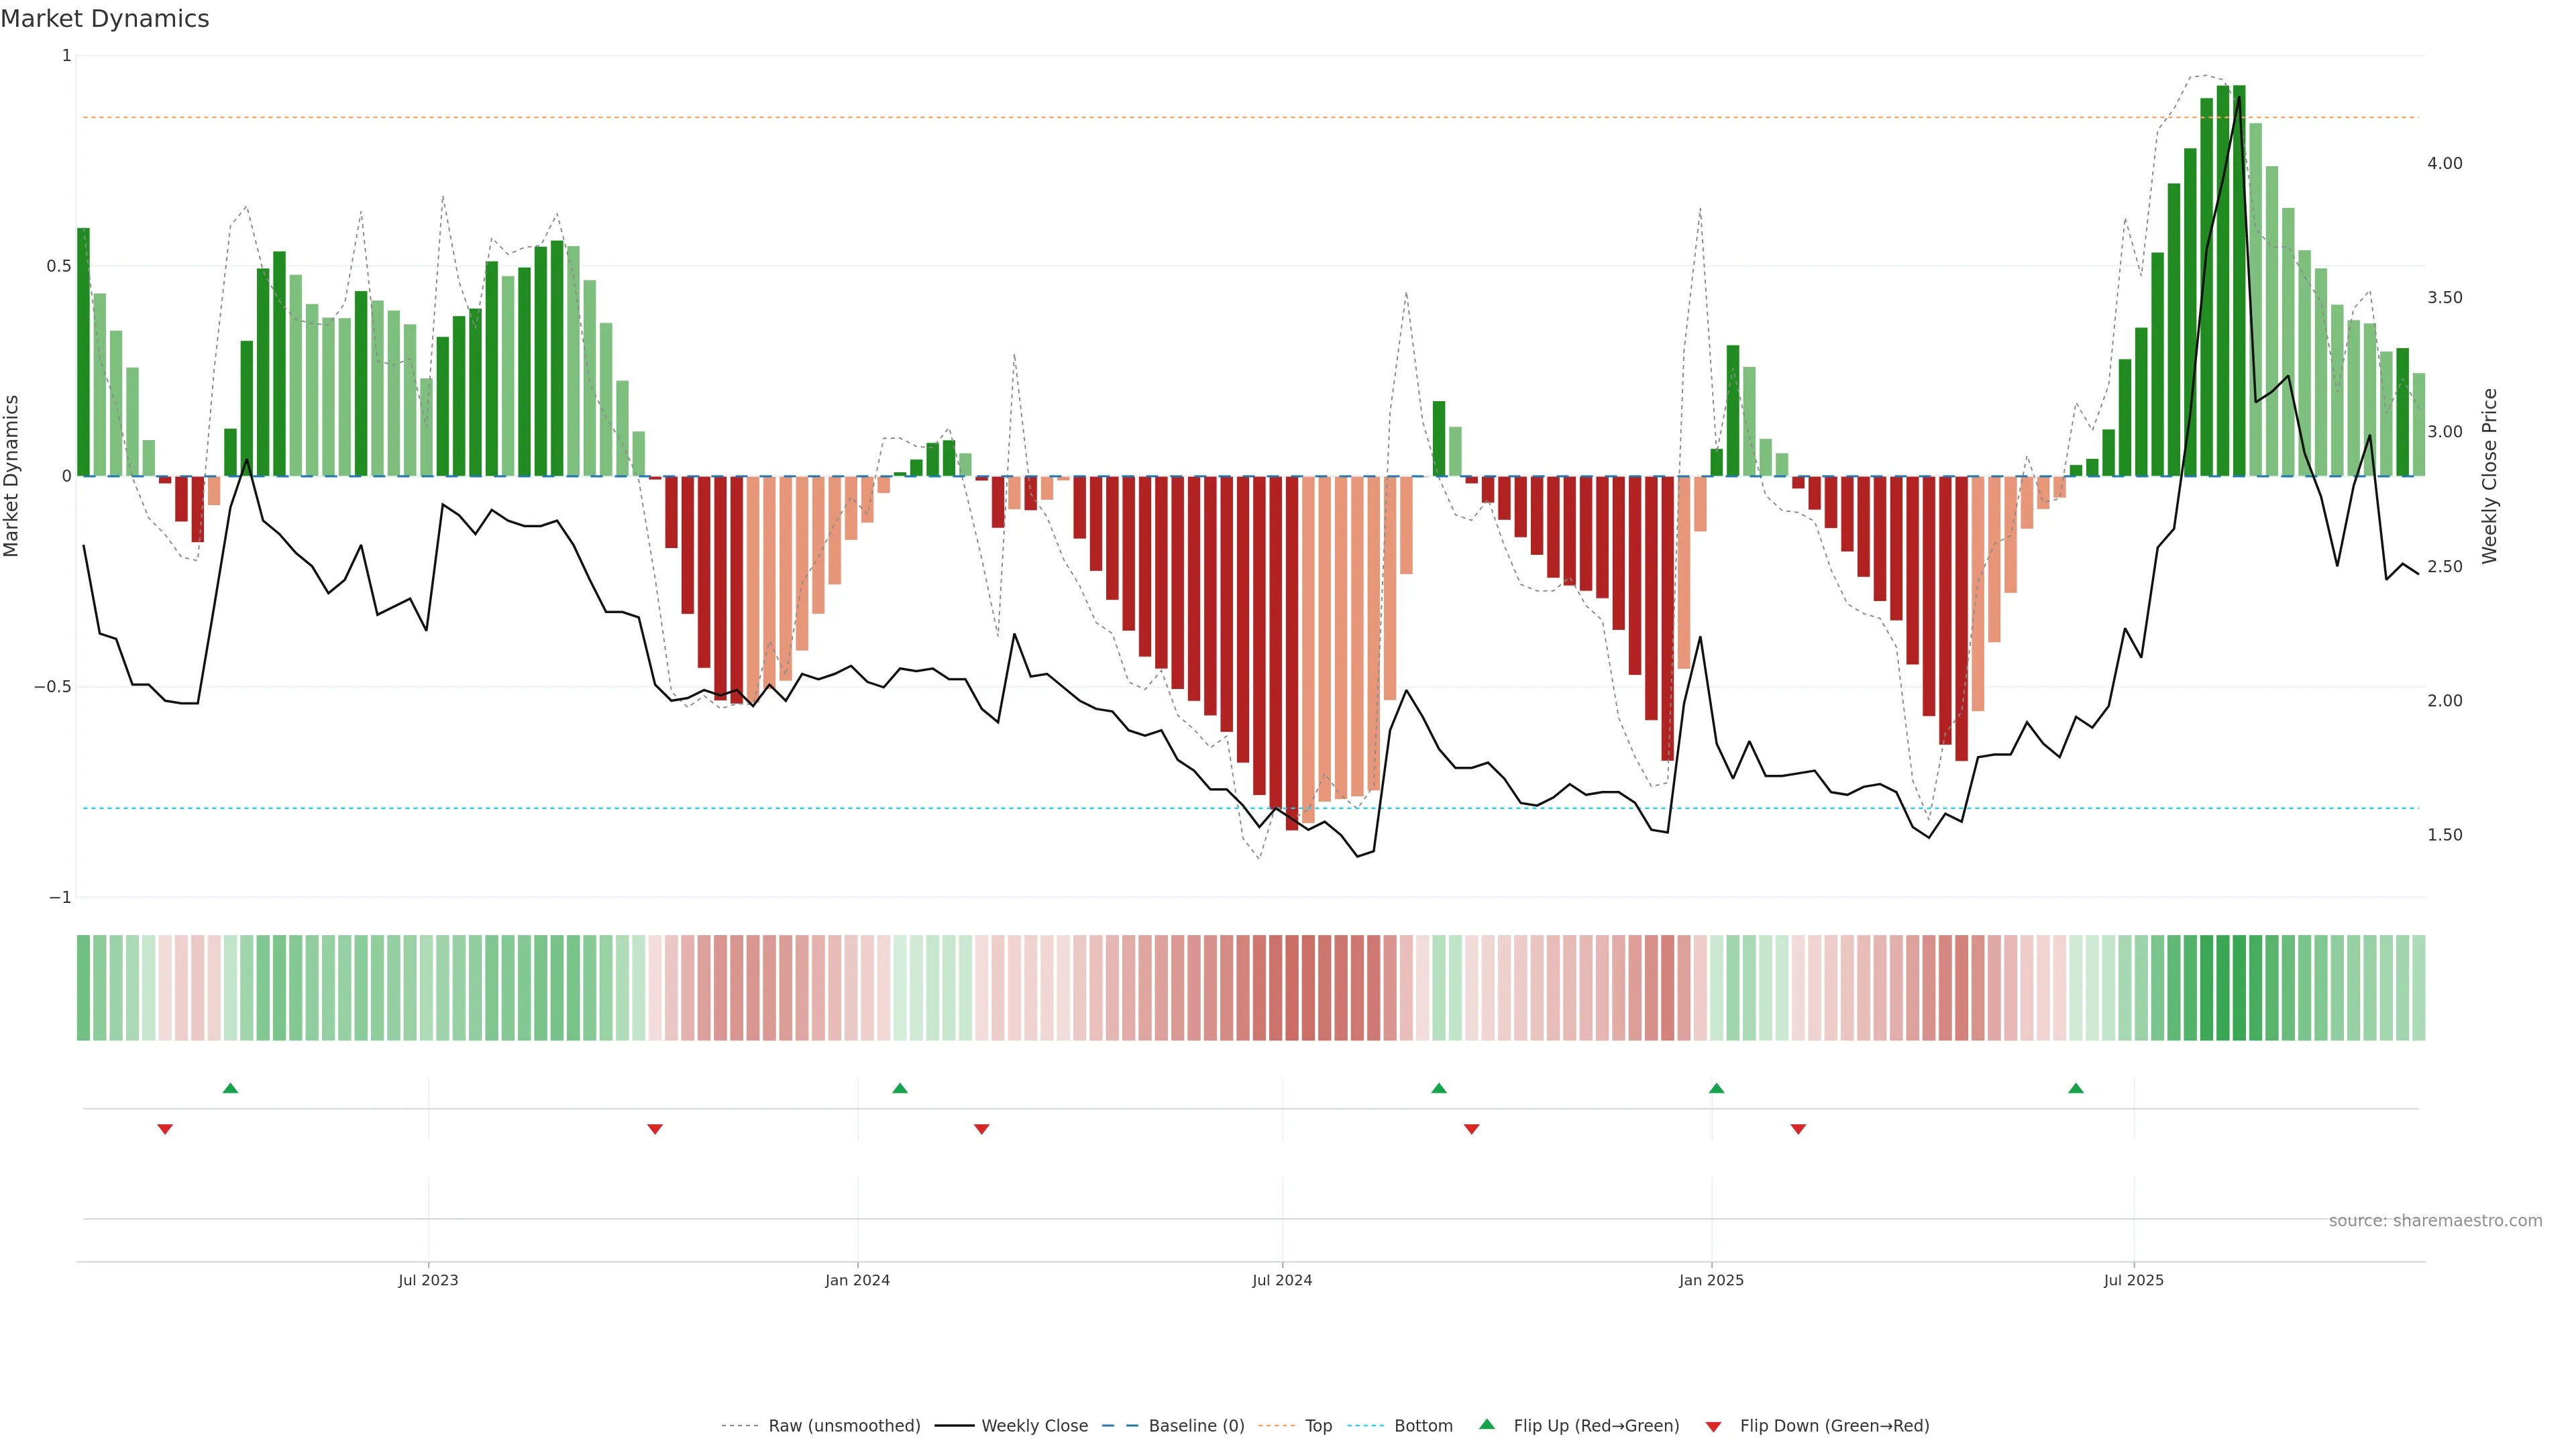This screenshot has height=1449, width=2576.
Task: Toggle the Weekly Close legend entry
Action: pos(1034,1426)
